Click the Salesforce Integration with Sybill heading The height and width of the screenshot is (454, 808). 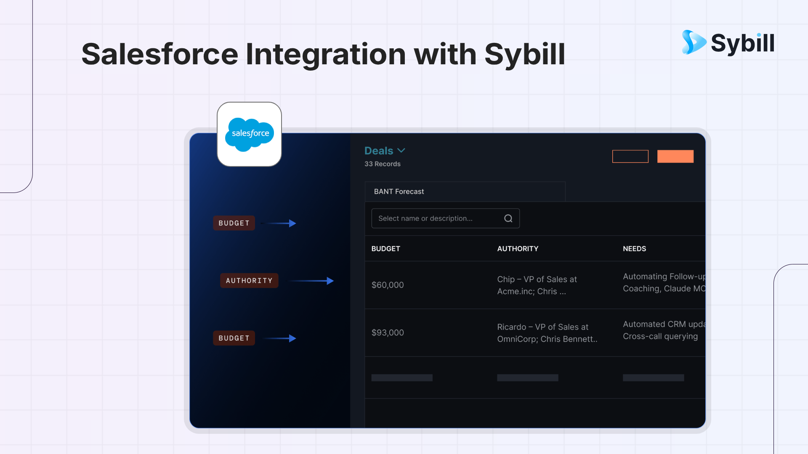(x=323, y=54)
